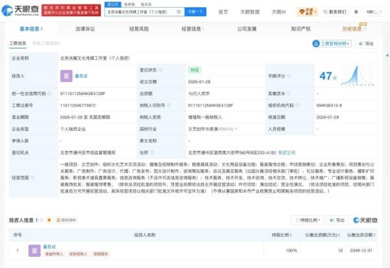Click the help icon beside 统一社会信用代码
390x268 pixels.
coord(49,94)
